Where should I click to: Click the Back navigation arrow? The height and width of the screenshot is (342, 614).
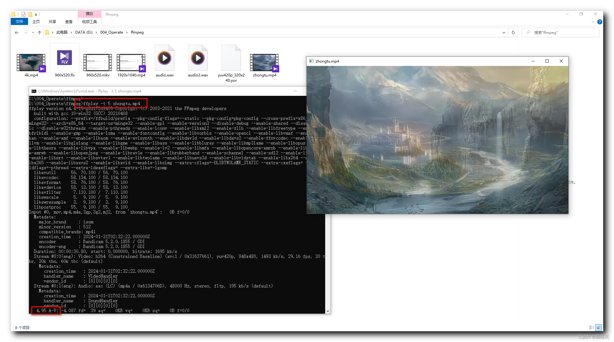point(17,32)
